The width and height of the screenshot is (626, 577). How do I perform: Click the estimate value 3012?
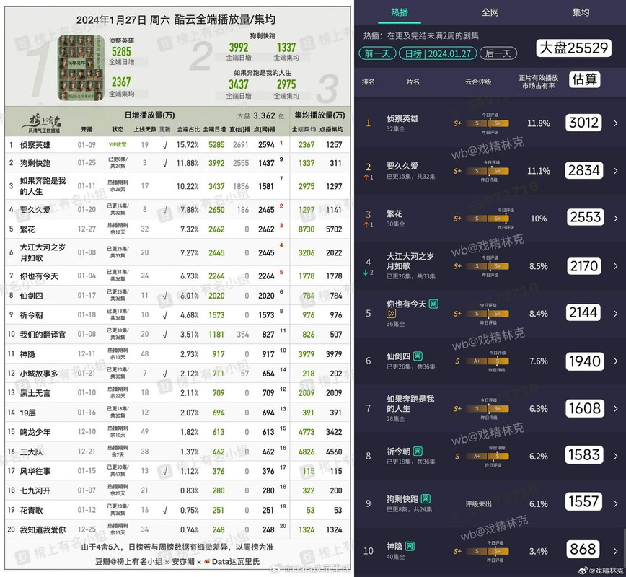(583, 123)
